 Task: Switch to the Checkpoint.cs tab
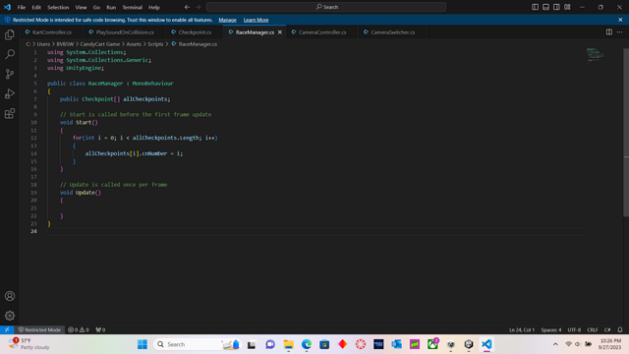tap(194, 32)
